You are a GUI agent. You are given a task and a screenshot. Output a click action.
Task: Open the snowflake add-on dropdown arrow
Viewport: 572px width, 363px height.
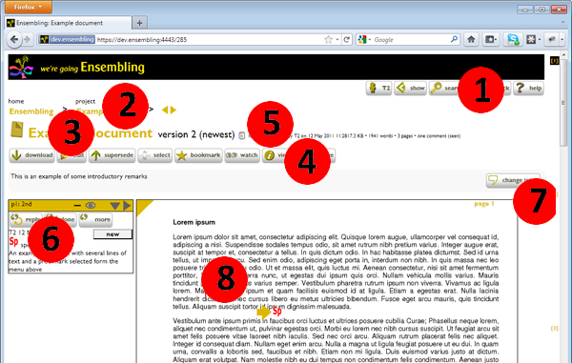click(540, 39)
